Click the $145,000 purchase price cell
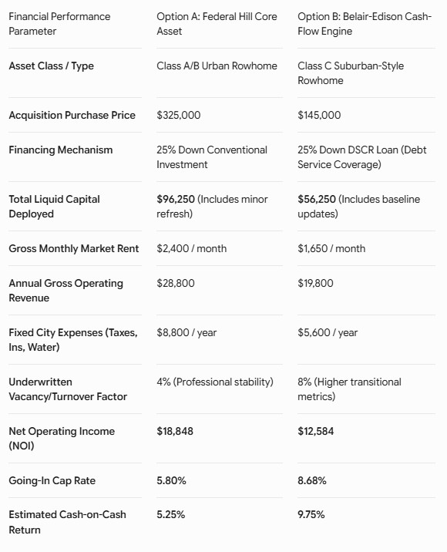Image resolution: width=447 pixels, height=552 pixels. [319, 115]
